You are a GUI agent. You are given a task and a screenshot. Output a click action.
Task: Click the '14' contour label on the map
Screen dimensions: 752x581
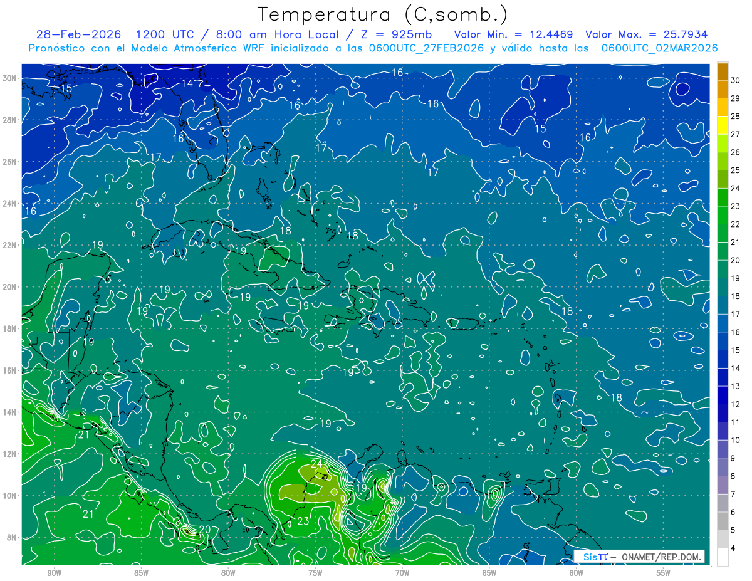(x=187, y=83)
